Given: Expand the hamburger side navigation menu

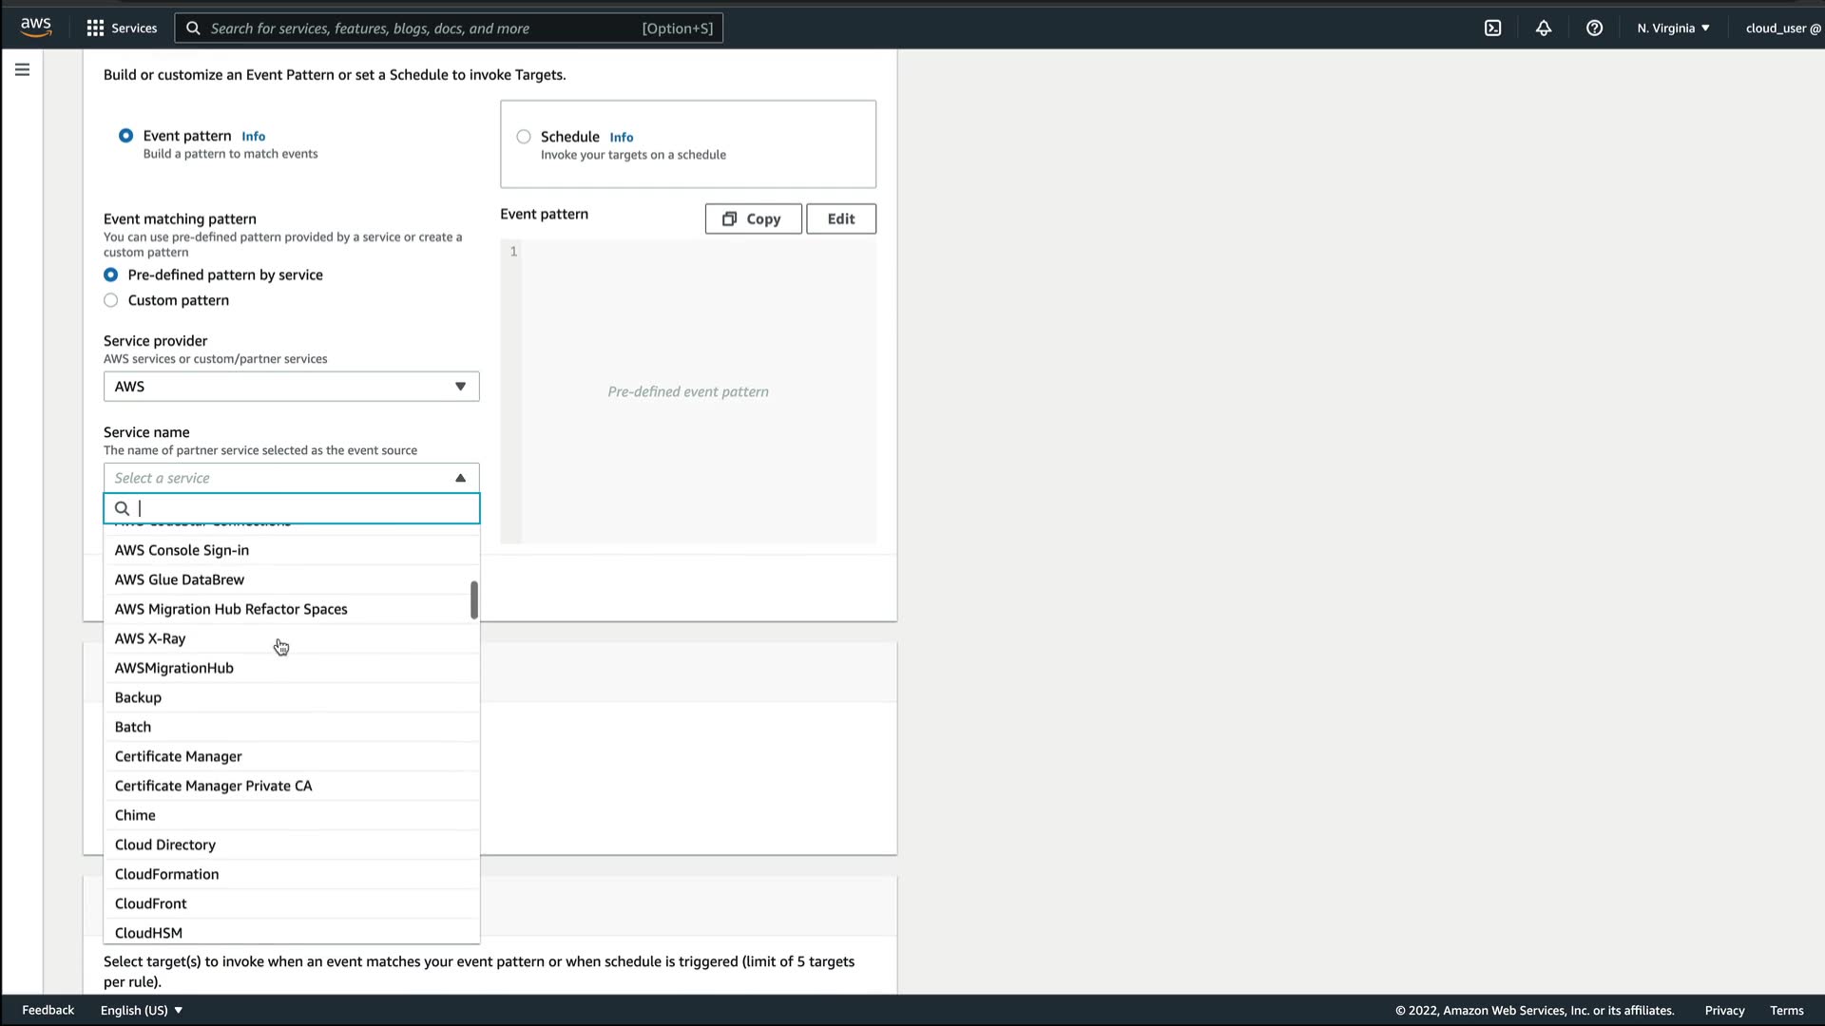Looking at the screenshot, I should coord(22,69).
